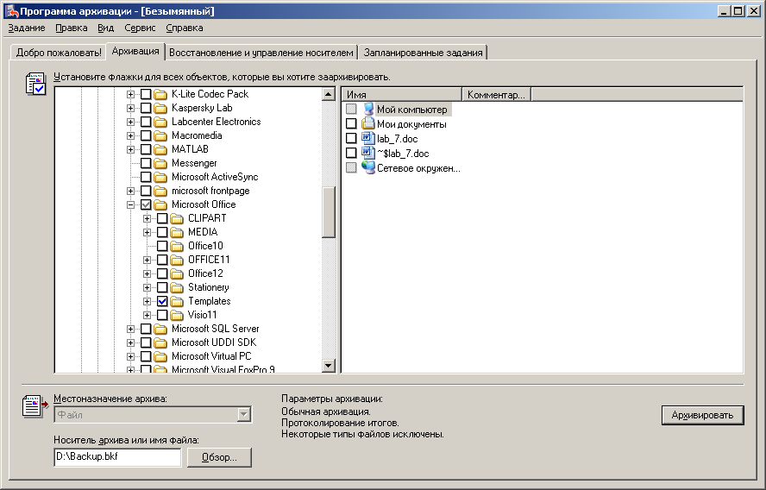
Task: Click the Office12 folder icon
Action: click(x=177, y=273)
